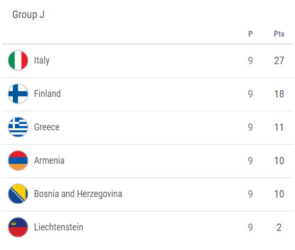Click Finland's 18 points value
295x250 pixels.
coord(279,94)
